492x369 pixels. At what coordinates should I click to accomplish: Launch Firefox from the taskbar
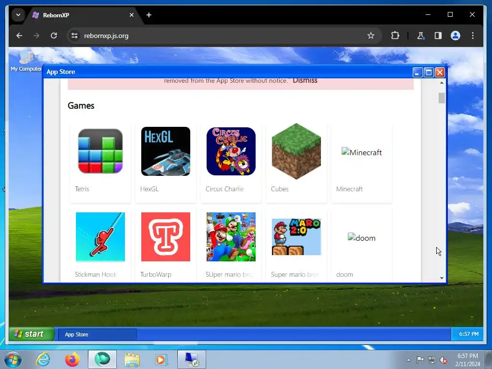pos(72,359)
